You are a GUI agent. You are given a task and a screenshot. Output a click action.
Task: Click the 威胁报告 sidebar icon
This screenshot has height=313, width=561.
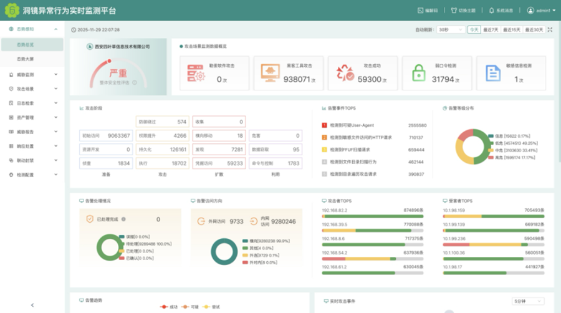pyautogui.click(x=11, y=132)
